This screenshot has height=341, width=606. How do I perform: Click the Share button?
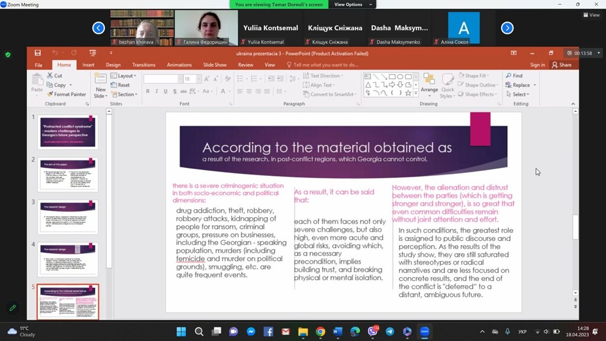[562, 65]
